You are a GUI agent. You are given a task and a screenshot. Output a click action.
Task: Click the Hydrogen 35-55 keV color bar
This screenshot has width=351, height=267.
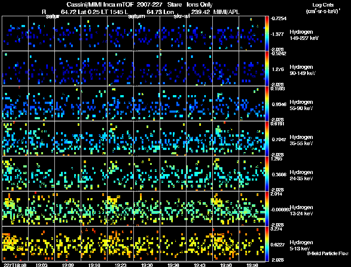pos(267,139)
